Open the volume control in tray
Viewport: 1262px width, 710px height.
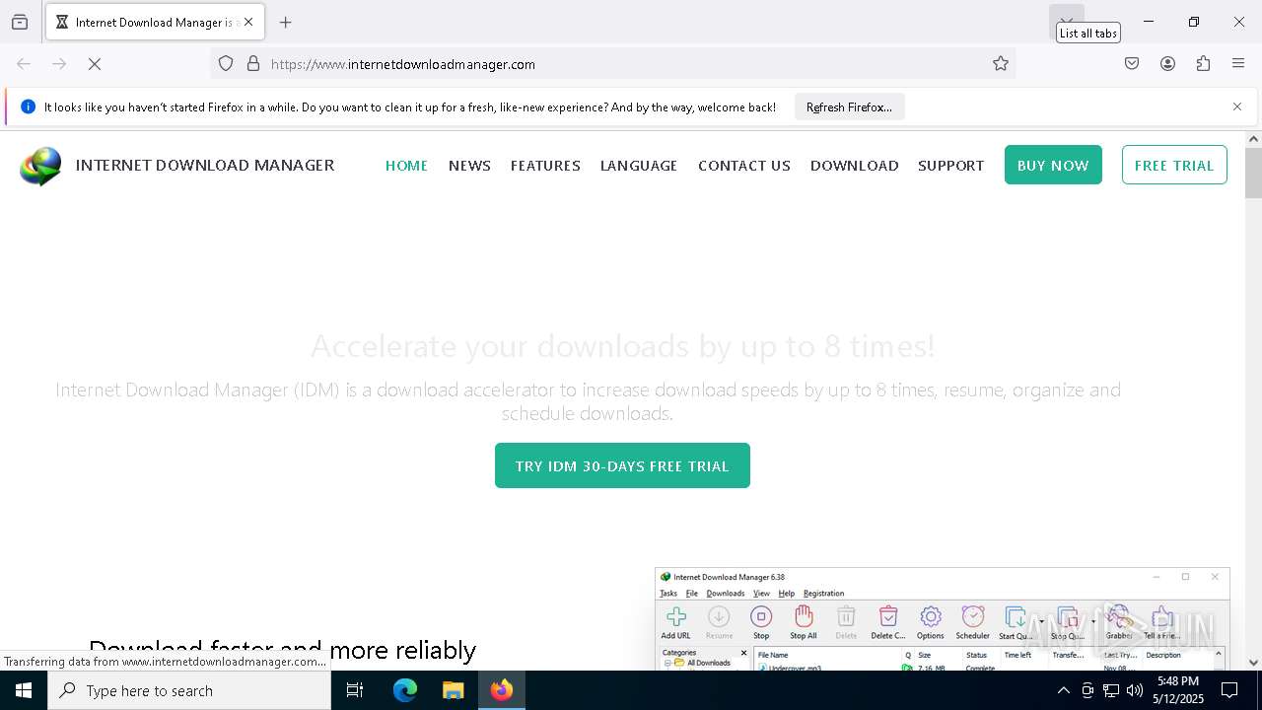[x=1135, y=690]
